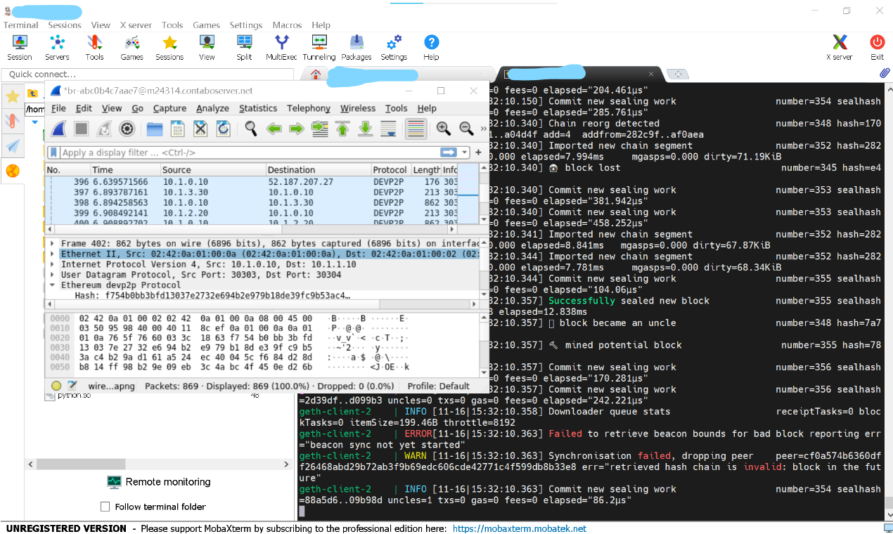
Task: Open Wireshark capture options gear
Action: pos(127,129)
